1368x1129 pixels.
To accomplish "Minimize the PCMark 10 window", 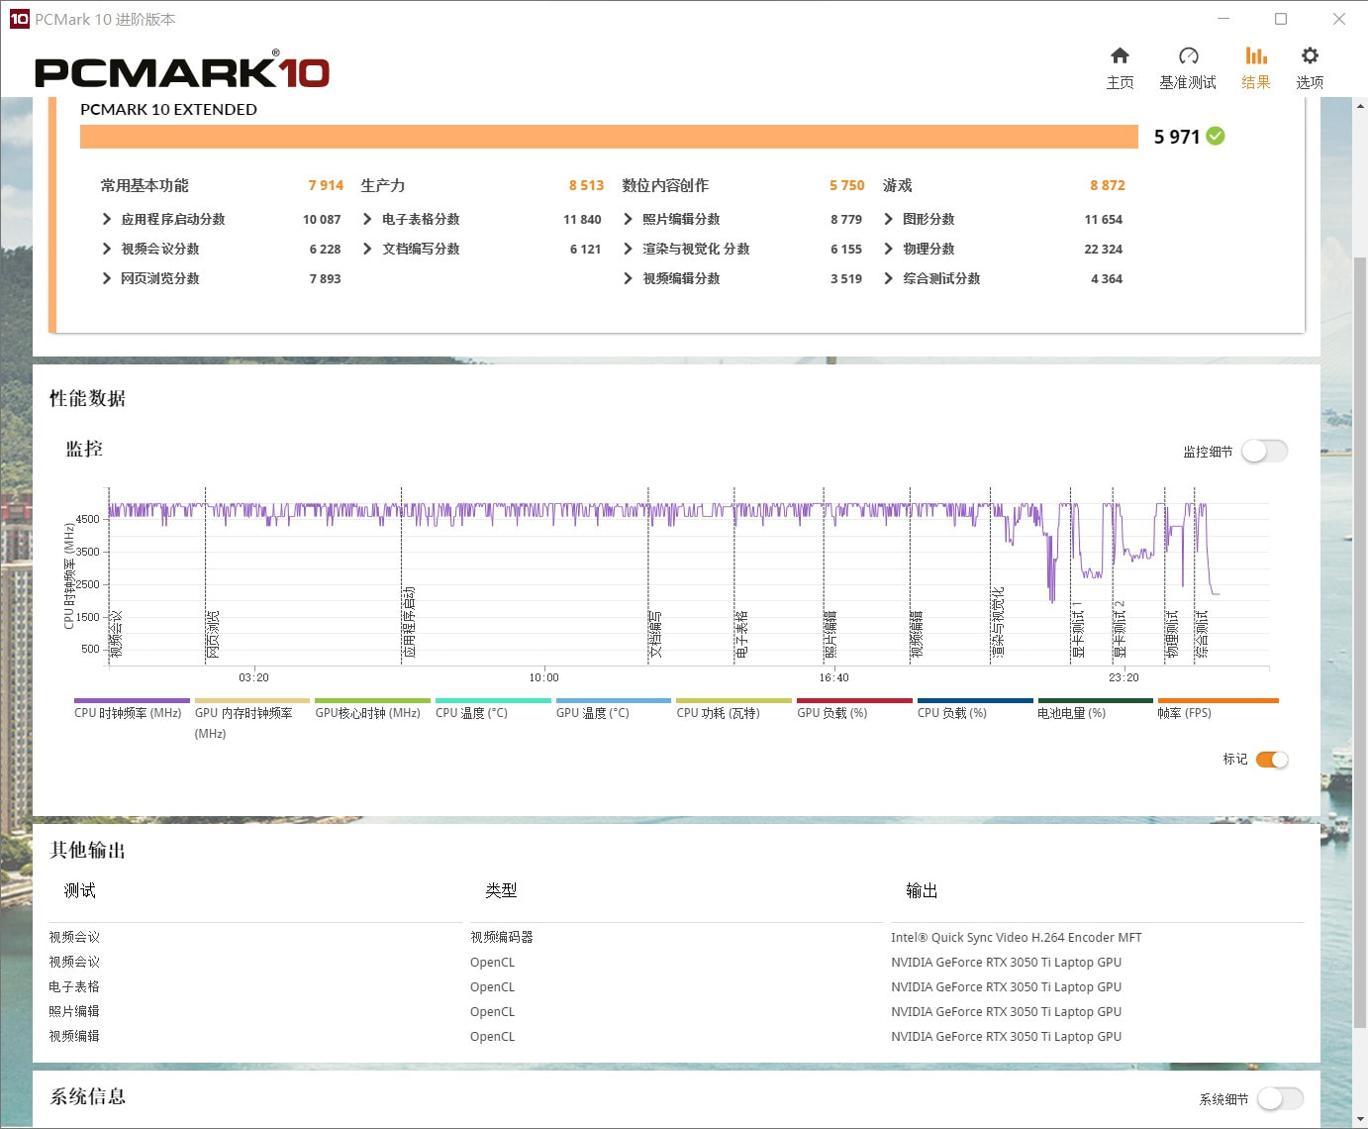I will coord(1223,19).
